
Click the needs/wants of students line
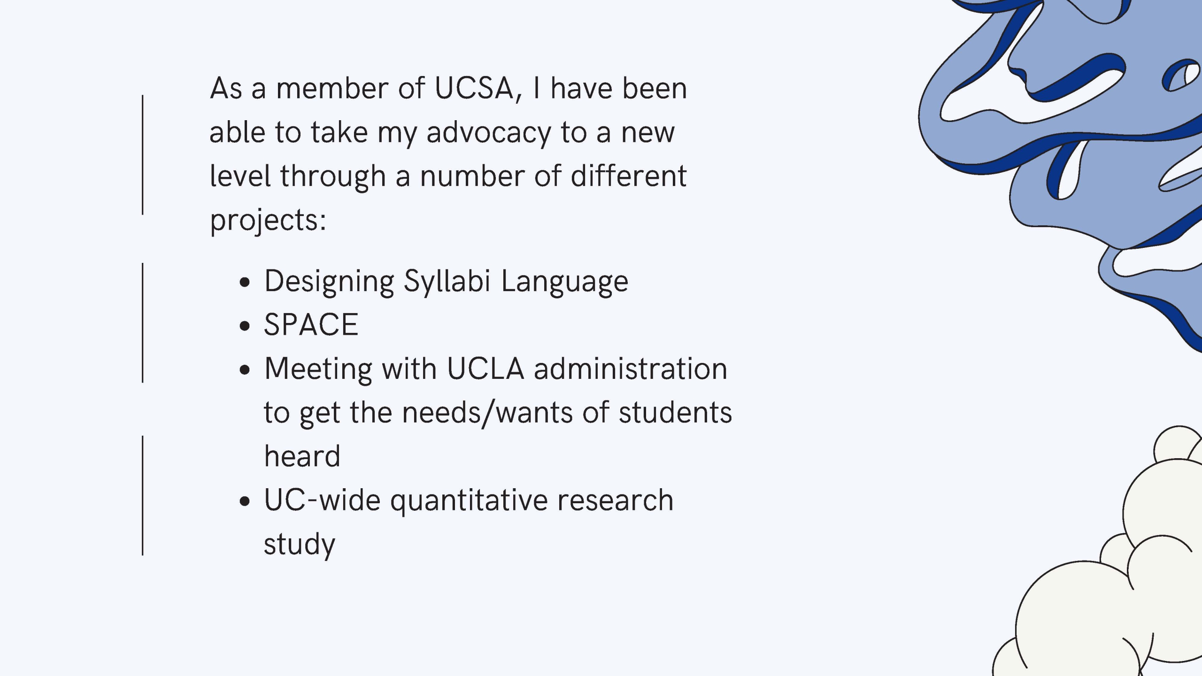498,413
